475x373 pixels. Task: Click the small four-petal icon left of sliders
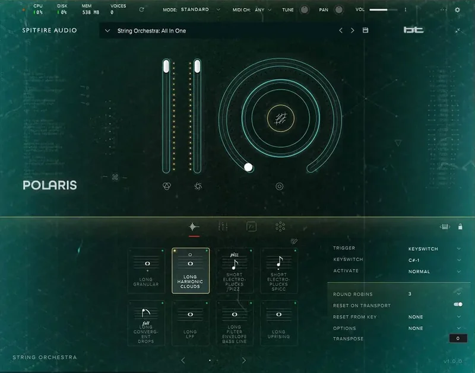tap(115, 177)
